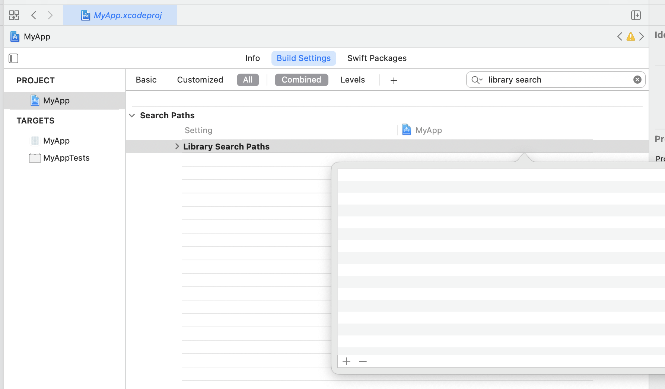Show All build settings
Screen dimensions: 665x389
[248, 80]
